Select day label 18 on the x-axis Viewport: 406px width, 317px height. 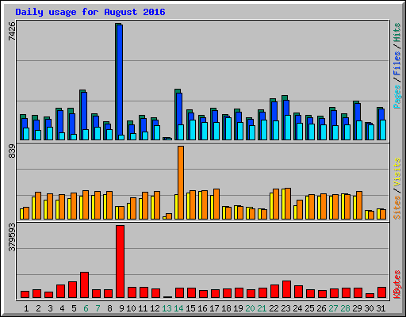point(226,308)
